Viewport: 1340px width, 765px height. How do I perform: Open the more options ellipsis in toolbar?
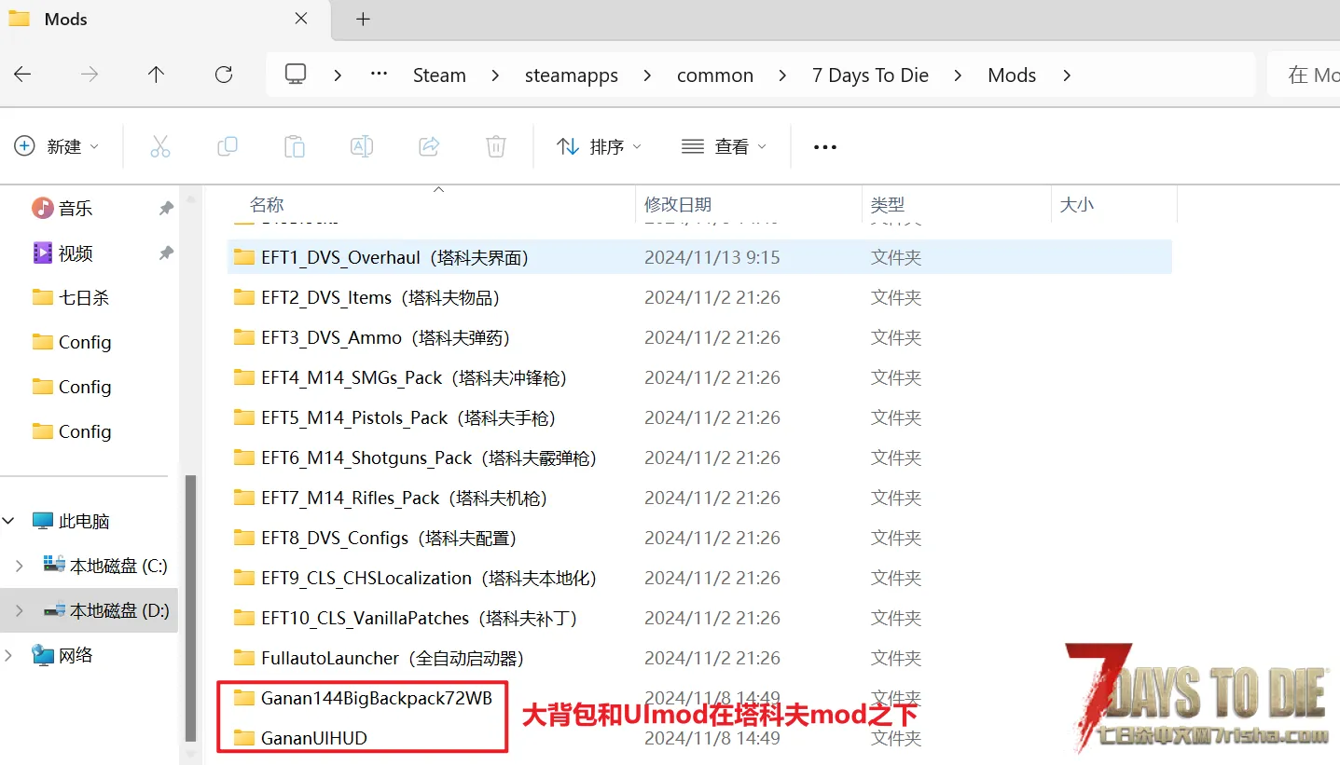point(825,147)
